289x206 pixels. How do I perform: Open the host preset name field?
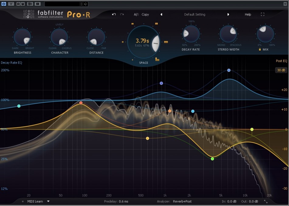click(62, 4)
